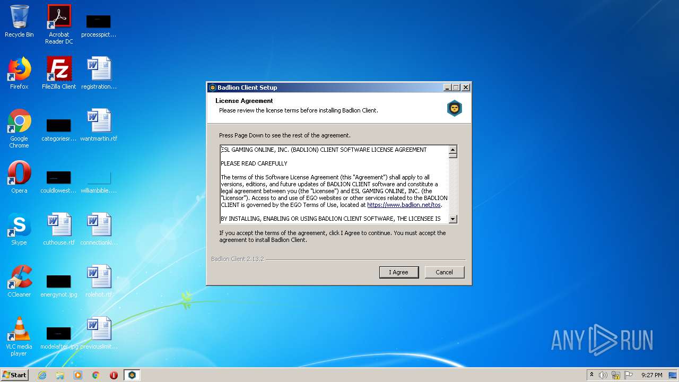Screen dimensions: 679x382
Task: Select the connectionki... document icon
Action: tap(99, 230)
